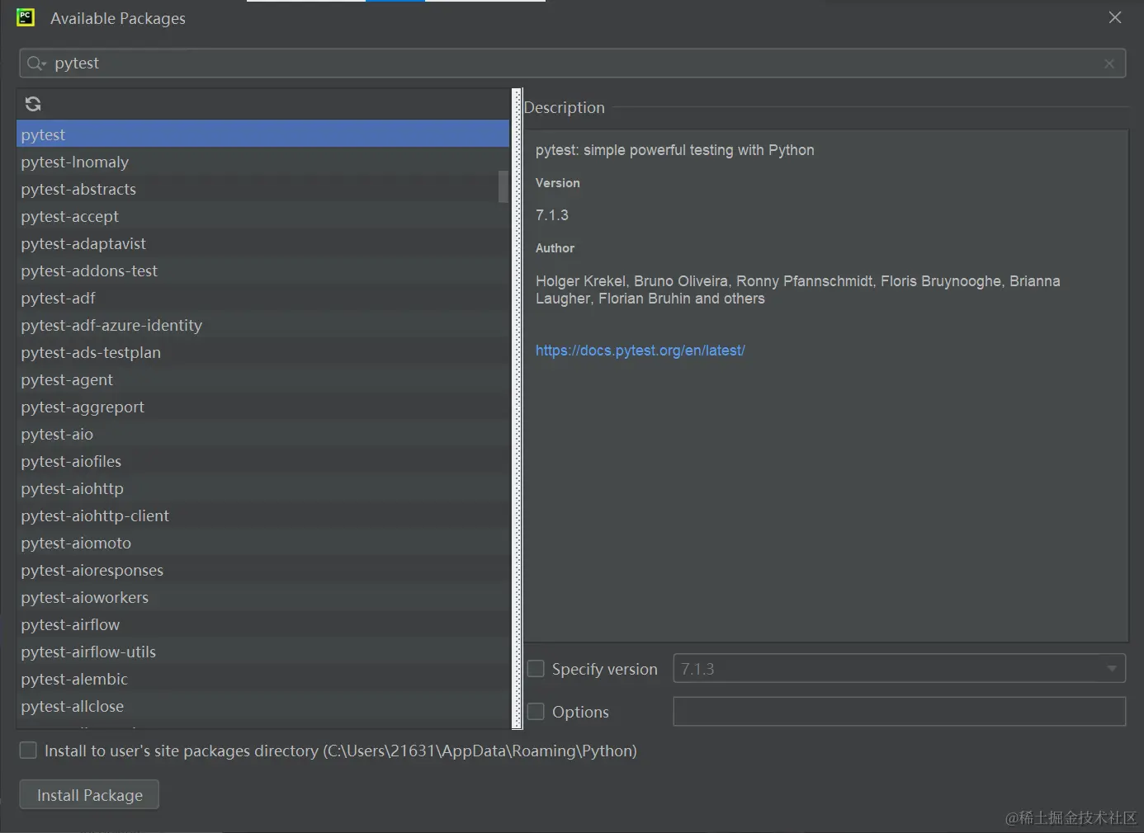The image size is (1144, 833).
Task: Click the reload package list icon
Action: click(33, 104)
